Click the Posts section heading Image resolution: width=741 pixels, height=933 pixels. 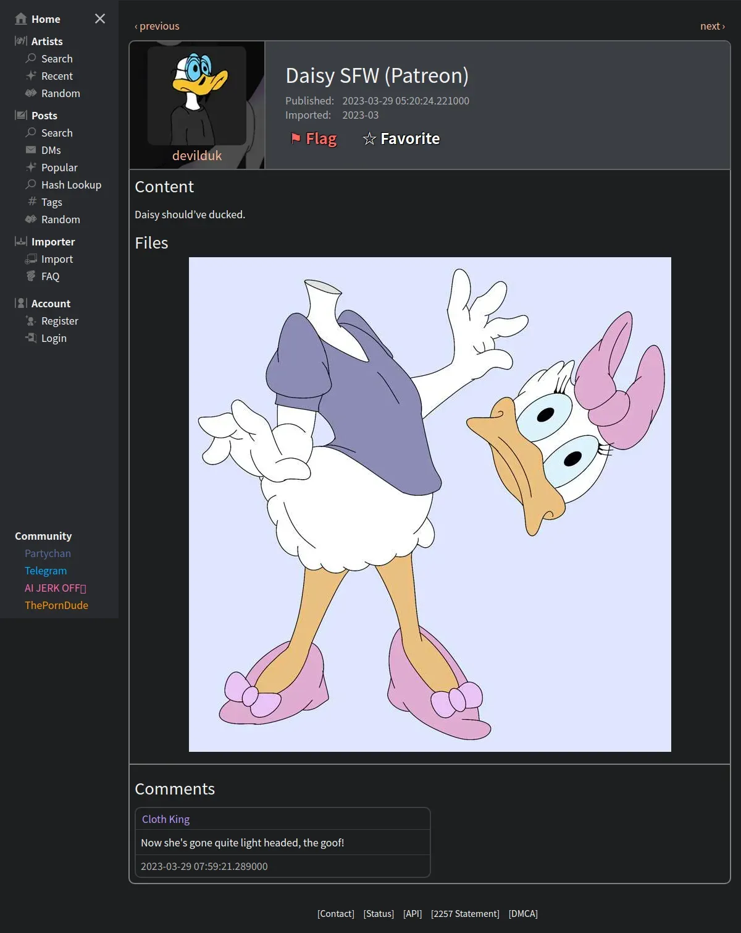click(44, 116)
